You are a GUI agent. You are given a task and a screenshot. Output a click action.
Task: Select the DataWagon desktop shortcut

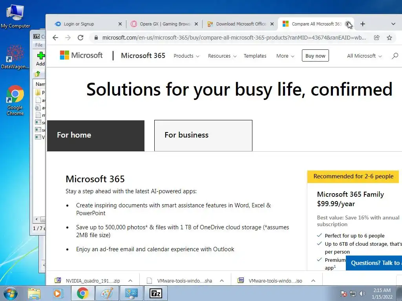click(x=15, y=57)
